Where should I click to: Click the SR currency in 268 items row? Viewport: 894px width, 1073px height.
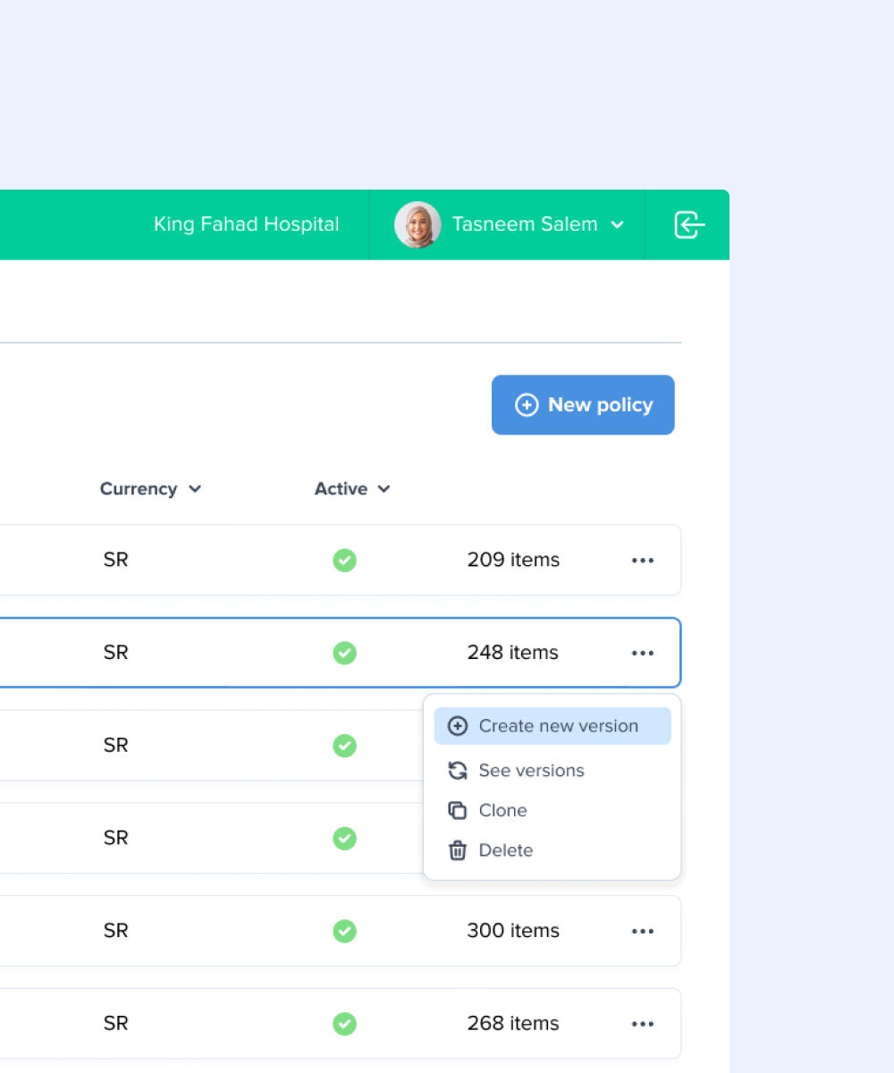pos(116,1025)
